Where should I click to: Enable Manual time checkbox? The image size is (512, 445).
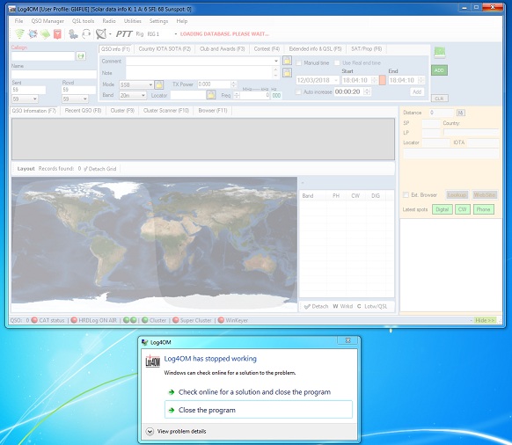point(298,62)
